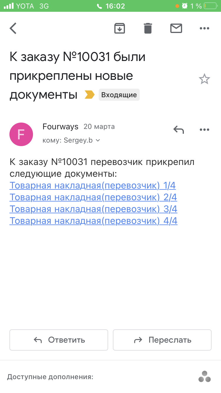Image resolution: width=221 pixels, height=393 pixels.
Task: Expand recipient details chevron
Action: [x=98, y=141]
